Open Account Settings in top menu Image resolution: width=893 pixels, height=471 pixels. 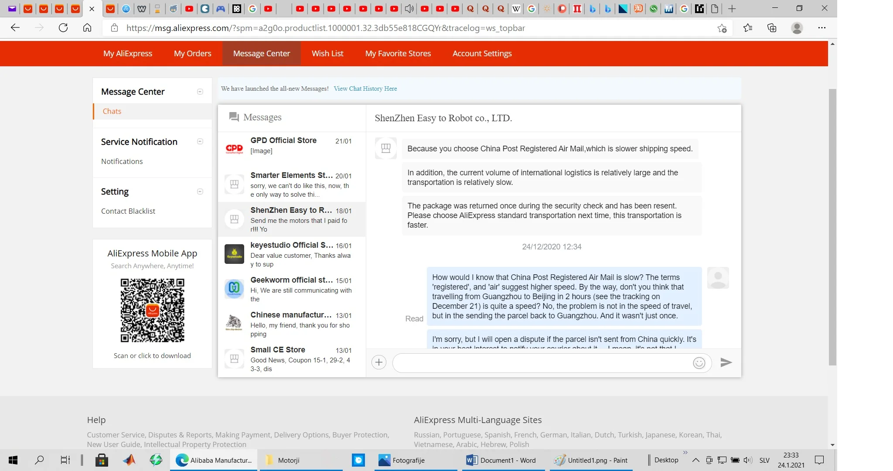coord(482,53)
